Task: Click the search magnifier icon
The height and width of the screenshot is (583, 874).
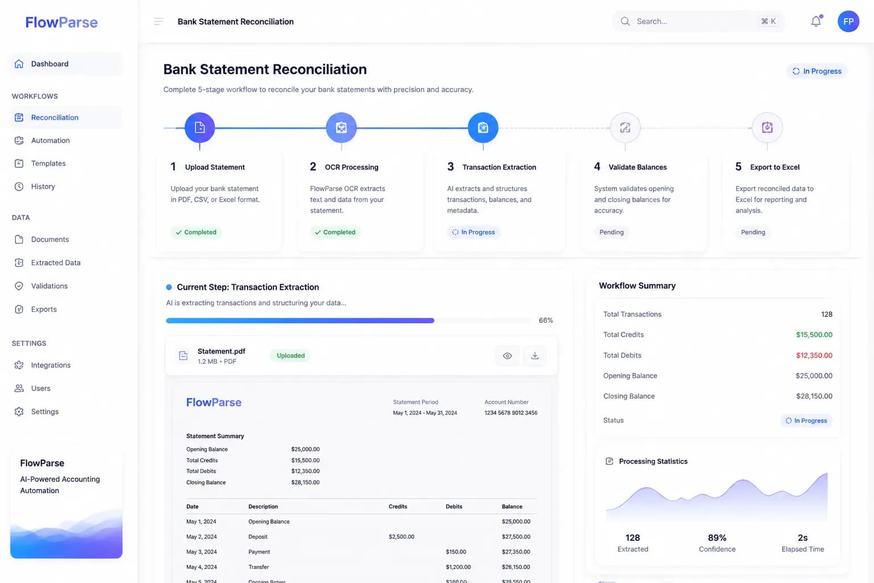Action: coord(625,22)
